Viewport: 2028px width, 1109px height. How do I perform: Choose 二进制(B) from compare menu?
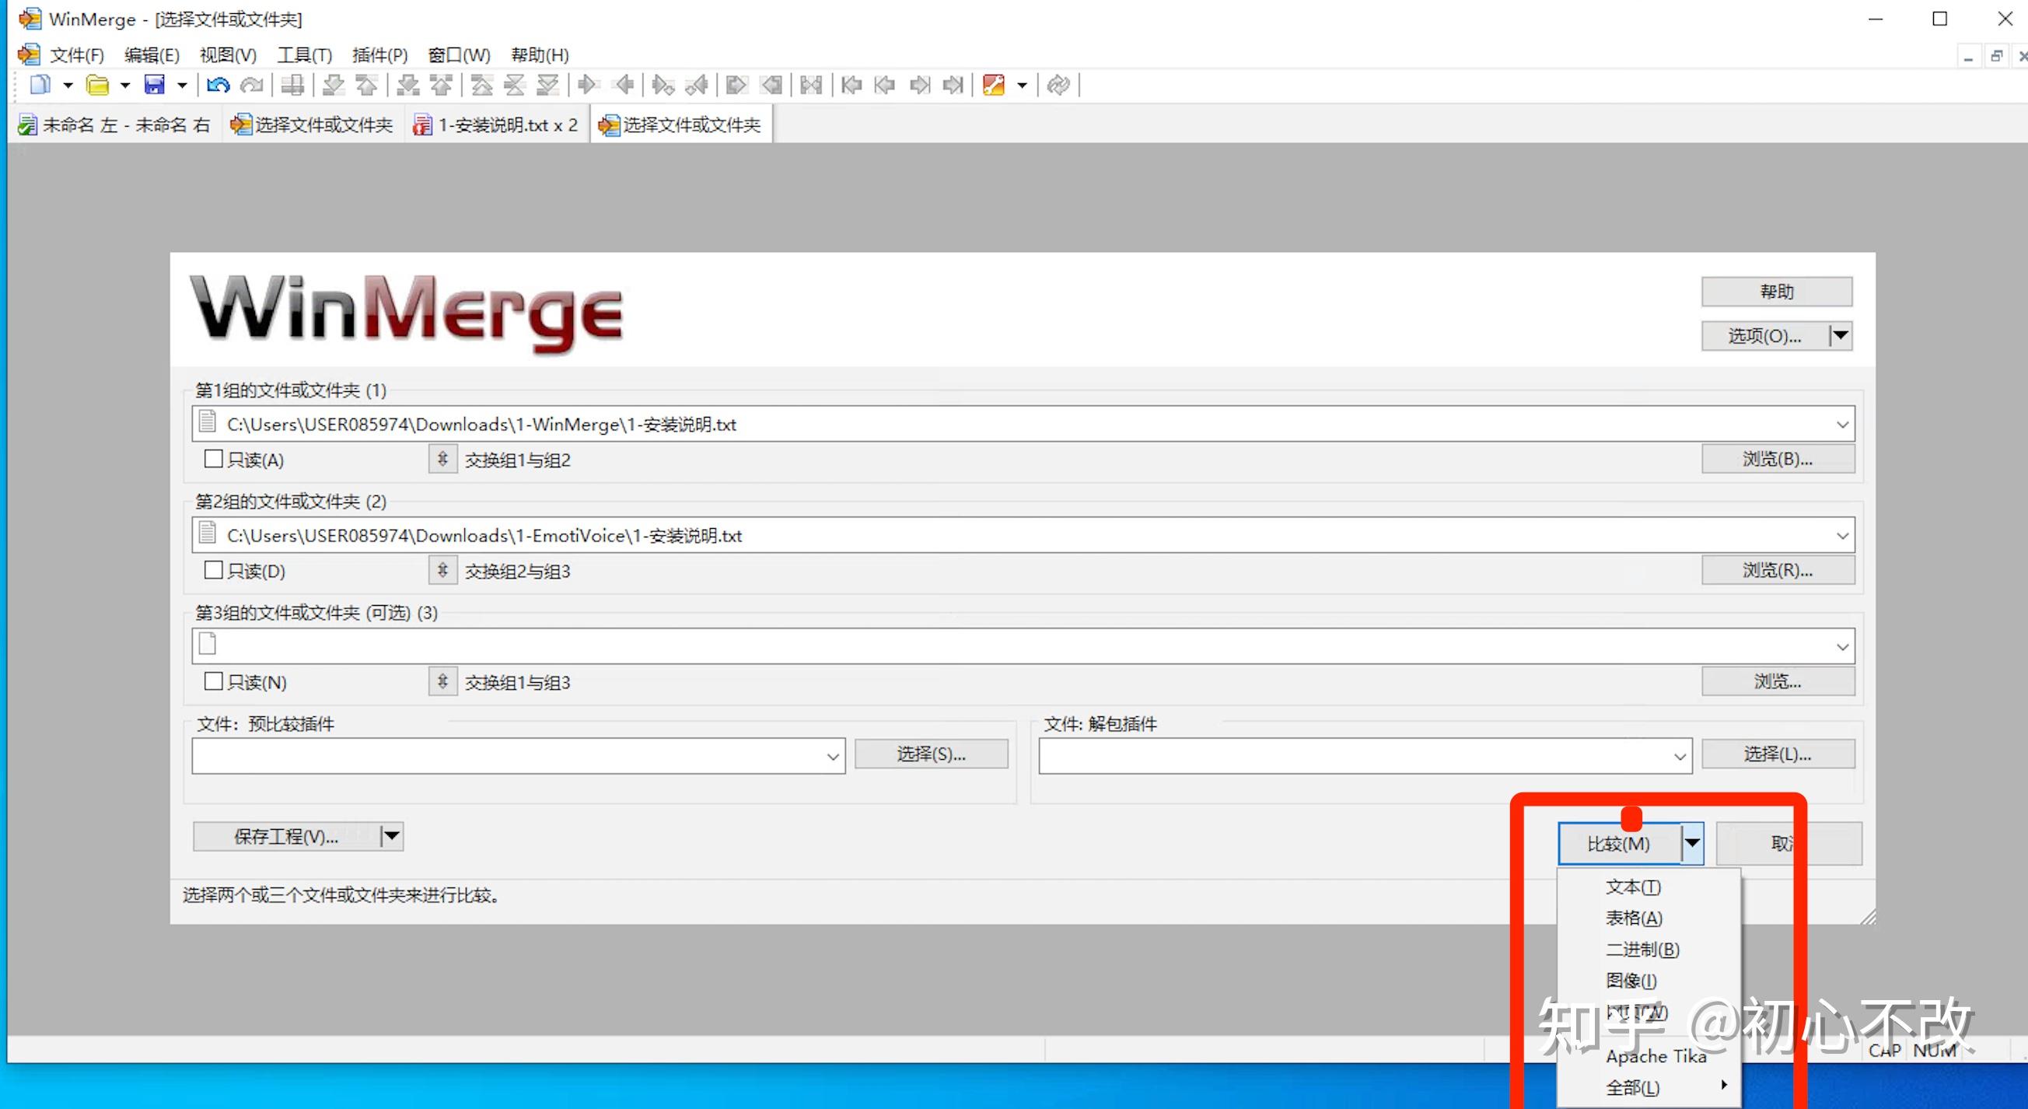point(1642,950)
